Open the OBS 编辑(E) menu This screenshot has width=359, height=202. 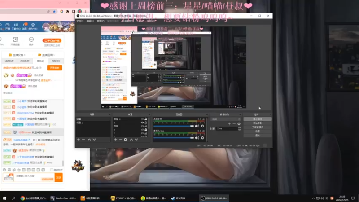90,21
